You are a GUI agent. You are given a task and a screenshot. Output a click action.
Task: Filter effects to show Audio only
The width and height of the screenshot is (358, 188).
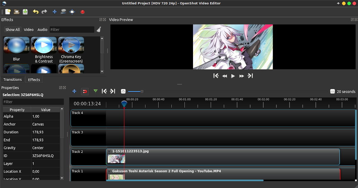pos(42,30)
